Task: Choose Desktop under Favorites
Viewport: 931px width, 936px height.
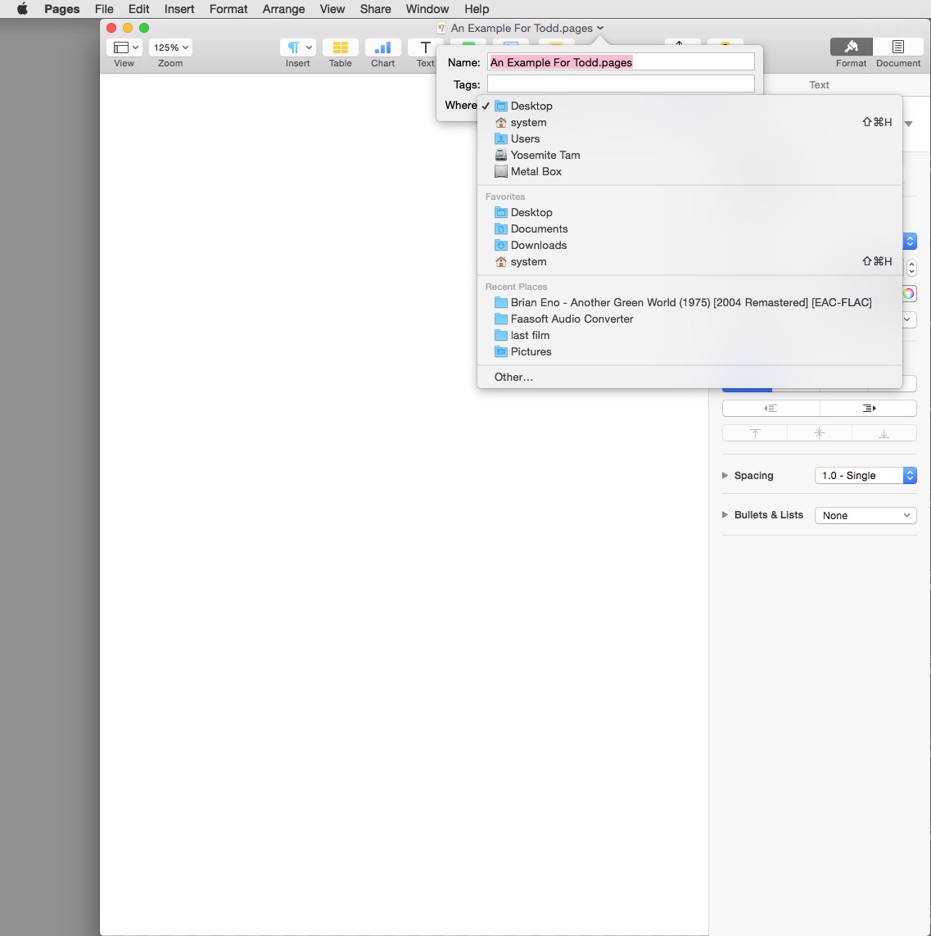Action: (x=689, y=213)
